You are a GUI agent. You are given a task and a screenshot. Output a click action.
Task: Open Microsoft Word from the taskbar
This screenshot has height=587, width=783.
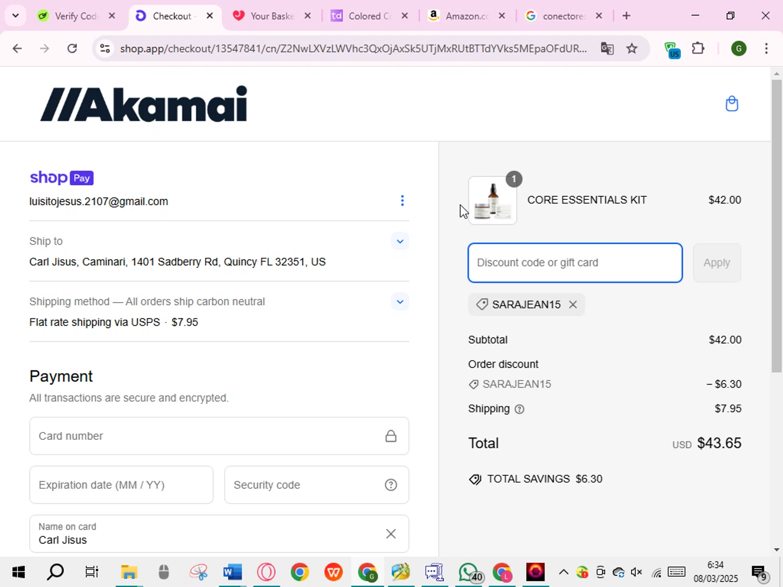[232, 572]
